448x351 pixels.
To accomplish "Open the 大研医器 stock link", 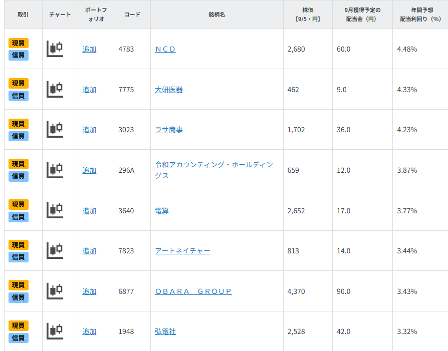I will point(168,90).
